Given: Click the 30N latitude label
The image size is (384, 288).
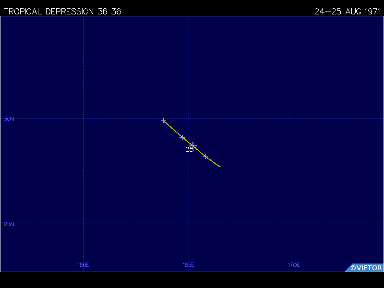Looking at the screenshot, I should [x=9, y=119].
